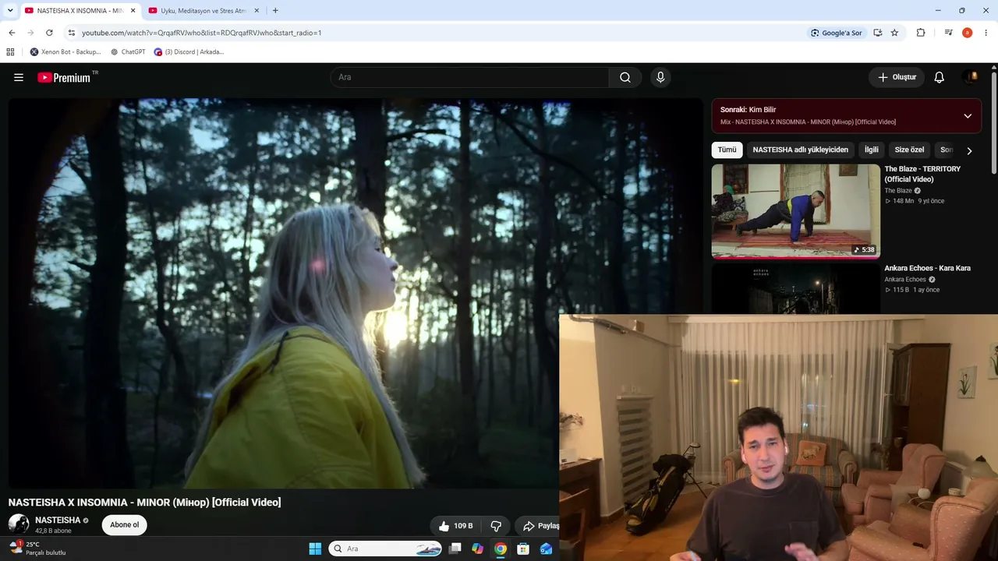Open the YouTube account avatar menu
The image size is (998, 561).
(x=971, y=76)
